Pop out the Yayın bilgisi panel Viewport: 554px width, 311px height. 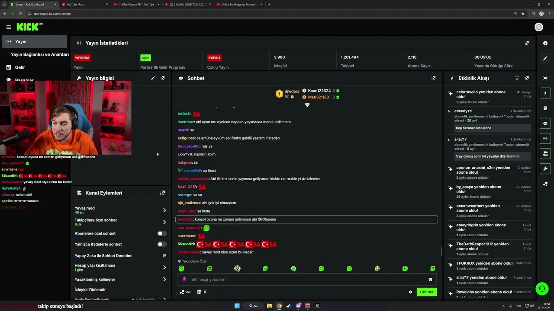[163, 78]
